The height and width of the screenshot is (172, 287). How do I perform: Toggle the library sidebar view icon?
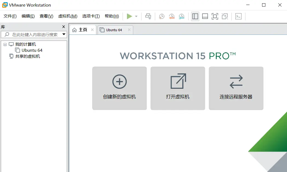coord(195,16)
